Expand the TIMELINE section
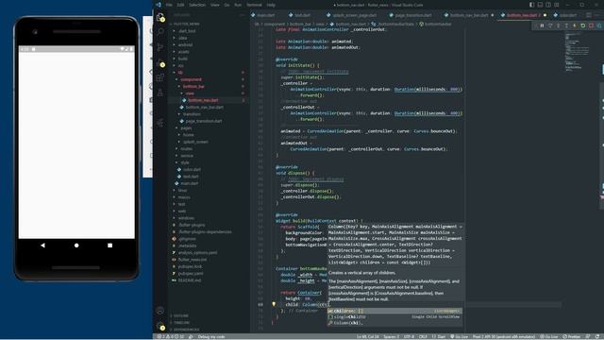Viewport: 604px width, 340px height. [x=182, y=323]
